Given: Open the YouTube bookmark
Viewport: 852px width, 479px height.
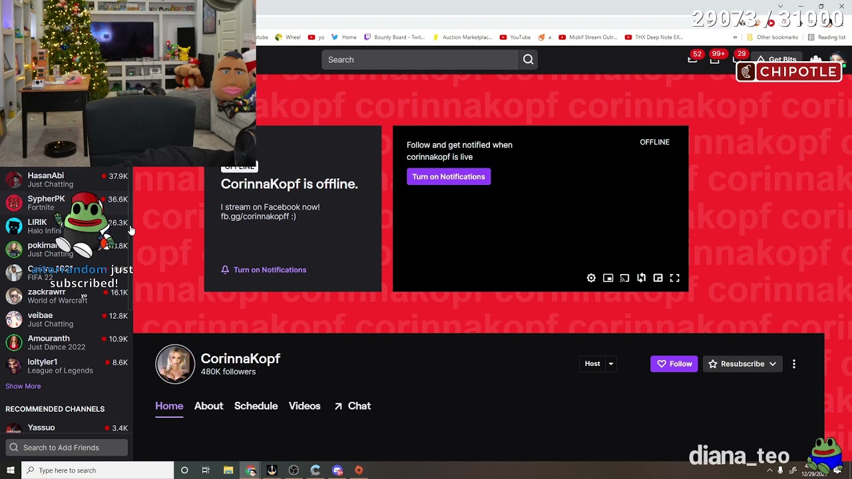Looking at the screenshot, I should pos(515,37).
